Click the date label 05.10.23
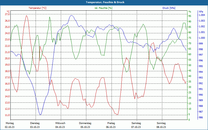 click(85, 127)
